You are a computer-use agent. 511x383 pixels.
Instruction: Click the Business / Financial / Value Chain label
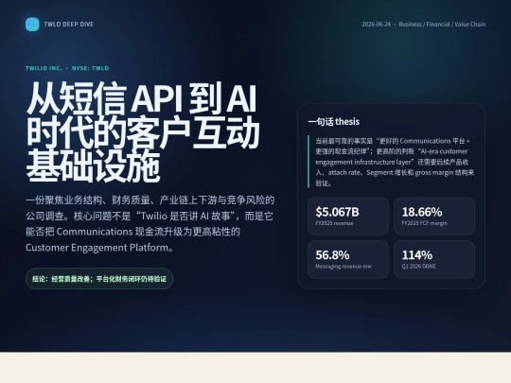point(442,25)
